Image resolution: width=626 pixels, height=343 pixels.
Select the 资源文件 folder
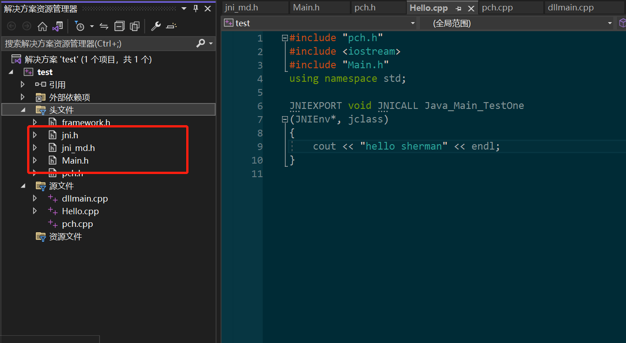click(x=65, y=236)
